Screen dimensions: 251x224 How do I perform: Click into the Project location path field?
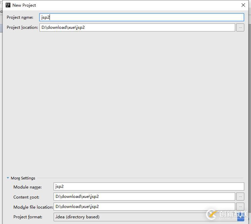point(137,27)
